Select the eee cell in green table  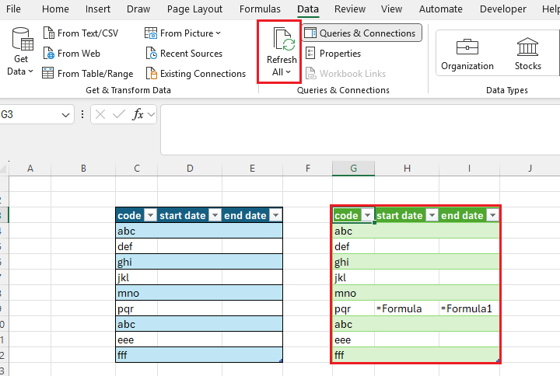353,340
